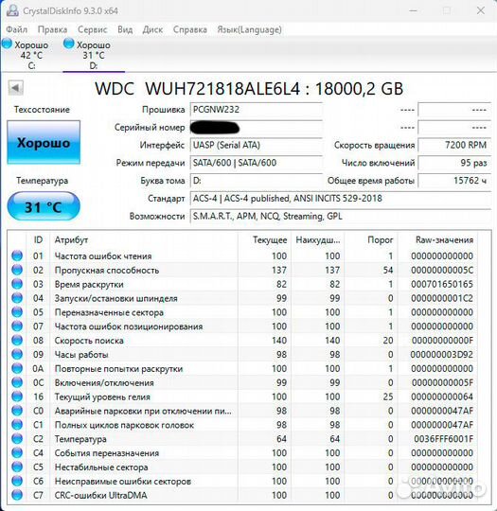The height and width of the screenshot is (511, 497).
Task: Click the Стандарт ACS-4 field
Action: pyautogui.click(x=341, y=198)
